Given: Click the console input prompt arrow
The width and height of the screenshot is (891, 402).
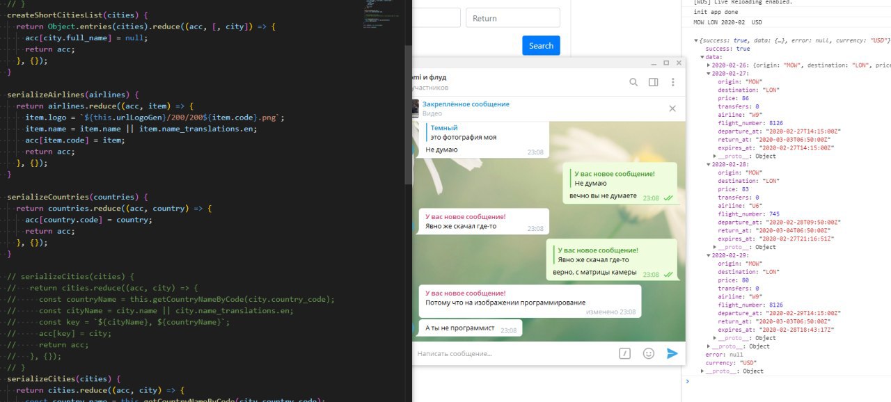Looking at the screenshot, I should click(688, 381).
